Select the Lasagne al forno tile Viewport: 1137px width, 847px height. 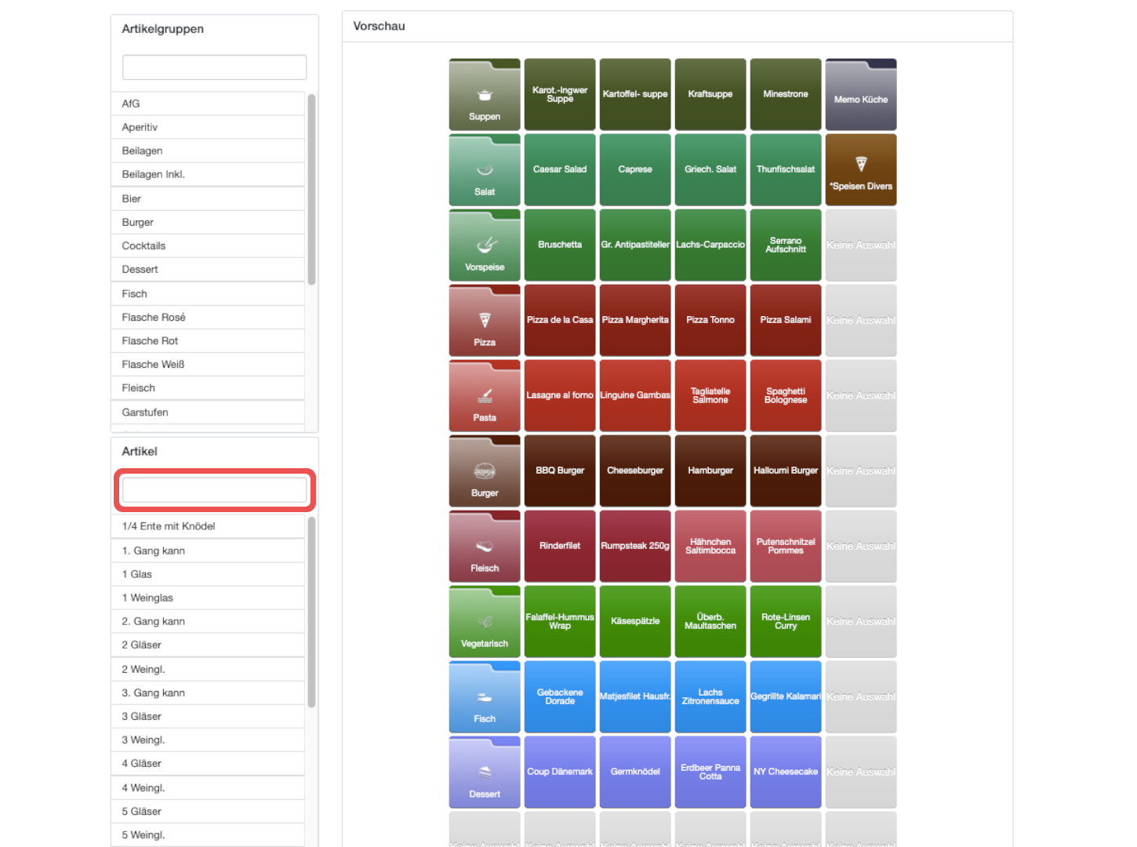point(560,395)
